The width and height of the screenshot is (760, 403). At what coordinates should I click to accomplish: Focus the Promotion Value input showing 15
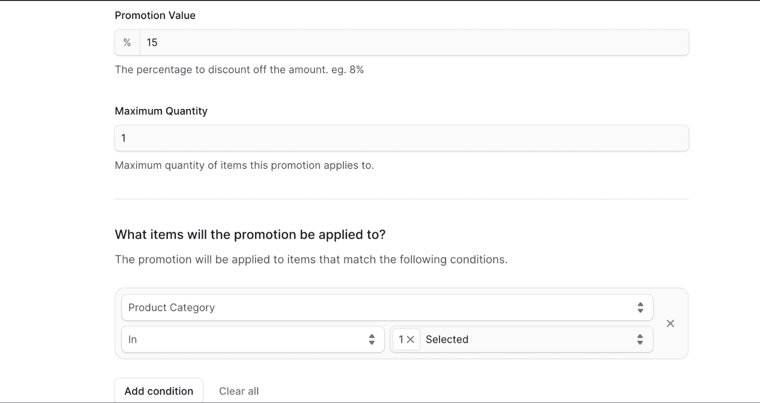point(413,43)
